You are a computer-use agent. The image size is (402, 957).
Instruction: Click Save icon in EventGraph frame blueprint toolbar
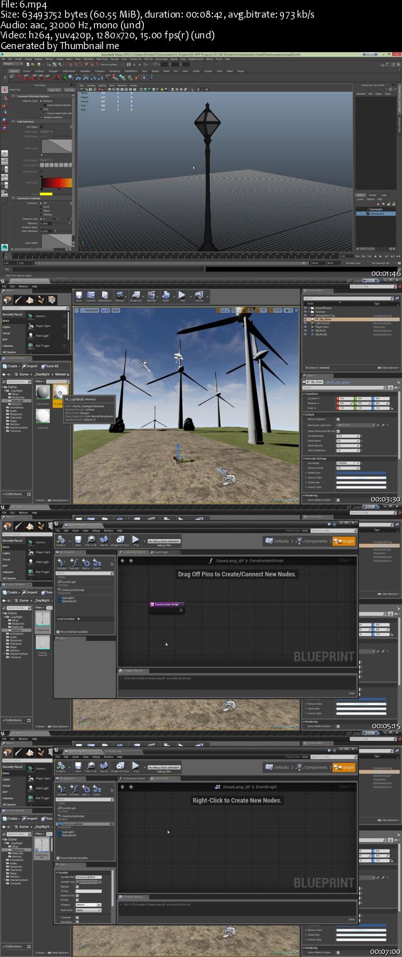78,767
